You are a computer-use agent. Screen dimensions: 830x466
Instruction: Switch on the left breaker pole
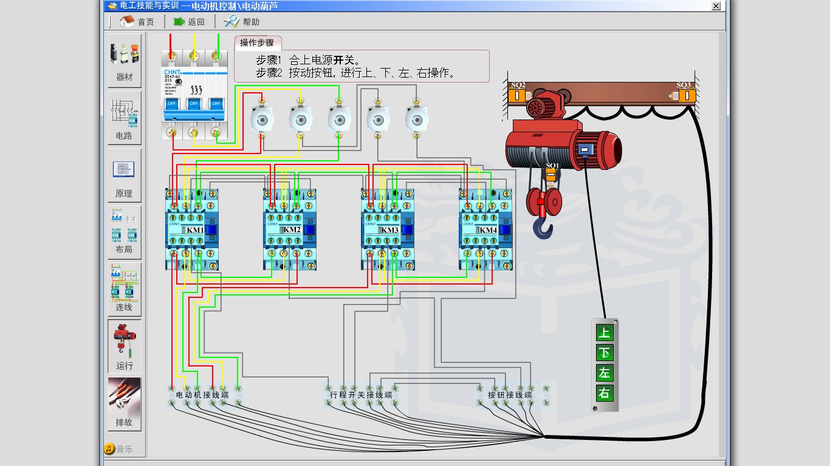(171, 104)
